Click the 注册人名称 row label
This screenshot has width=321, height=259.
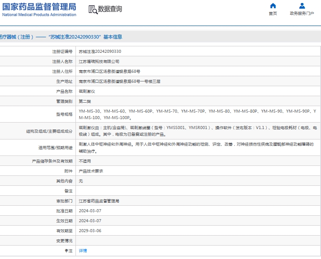click(62, 62)
